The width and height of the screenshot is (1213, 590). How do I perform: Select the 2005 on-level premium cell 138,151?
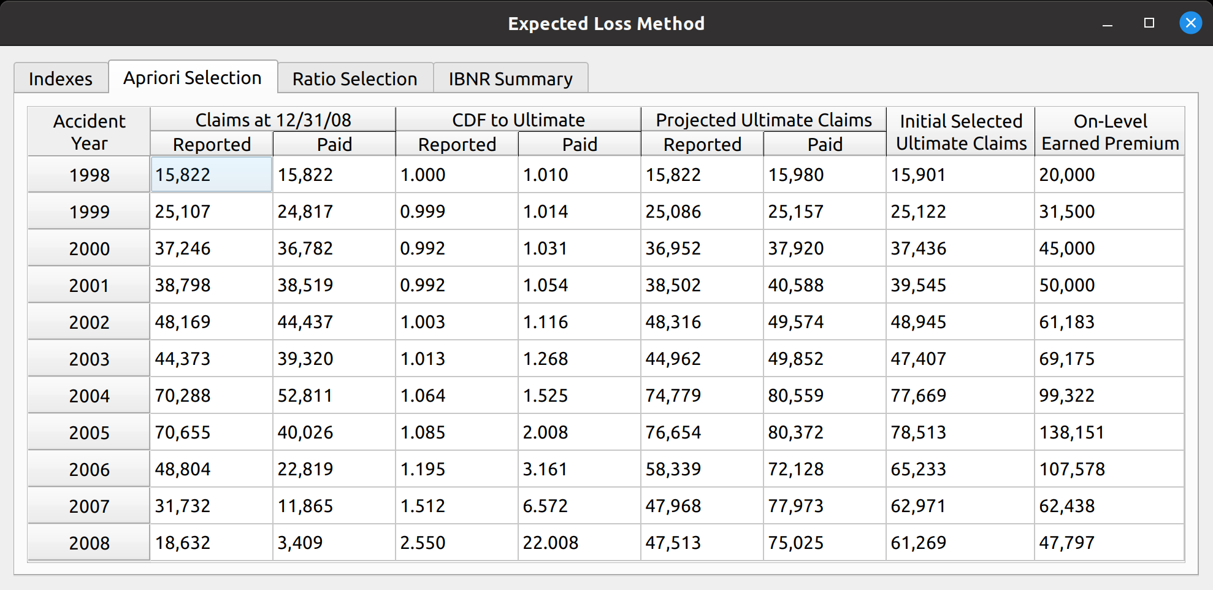pyautogui.click(x=1109, y=432)
